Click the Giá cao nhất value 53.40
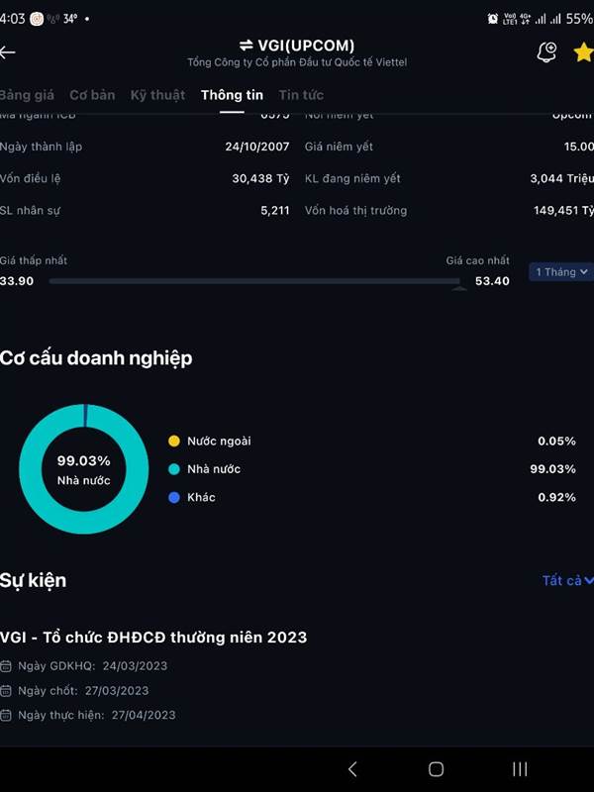 (492, 281)
